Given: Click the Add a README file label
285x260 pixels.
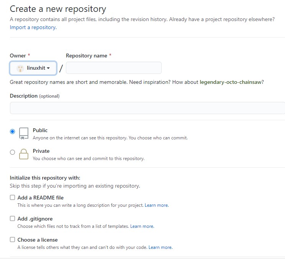Looking at the screenshot, I should 41,198.
